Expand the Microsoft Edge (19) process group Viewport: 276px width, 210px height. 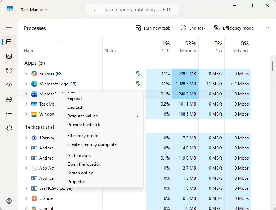[26, 84]
